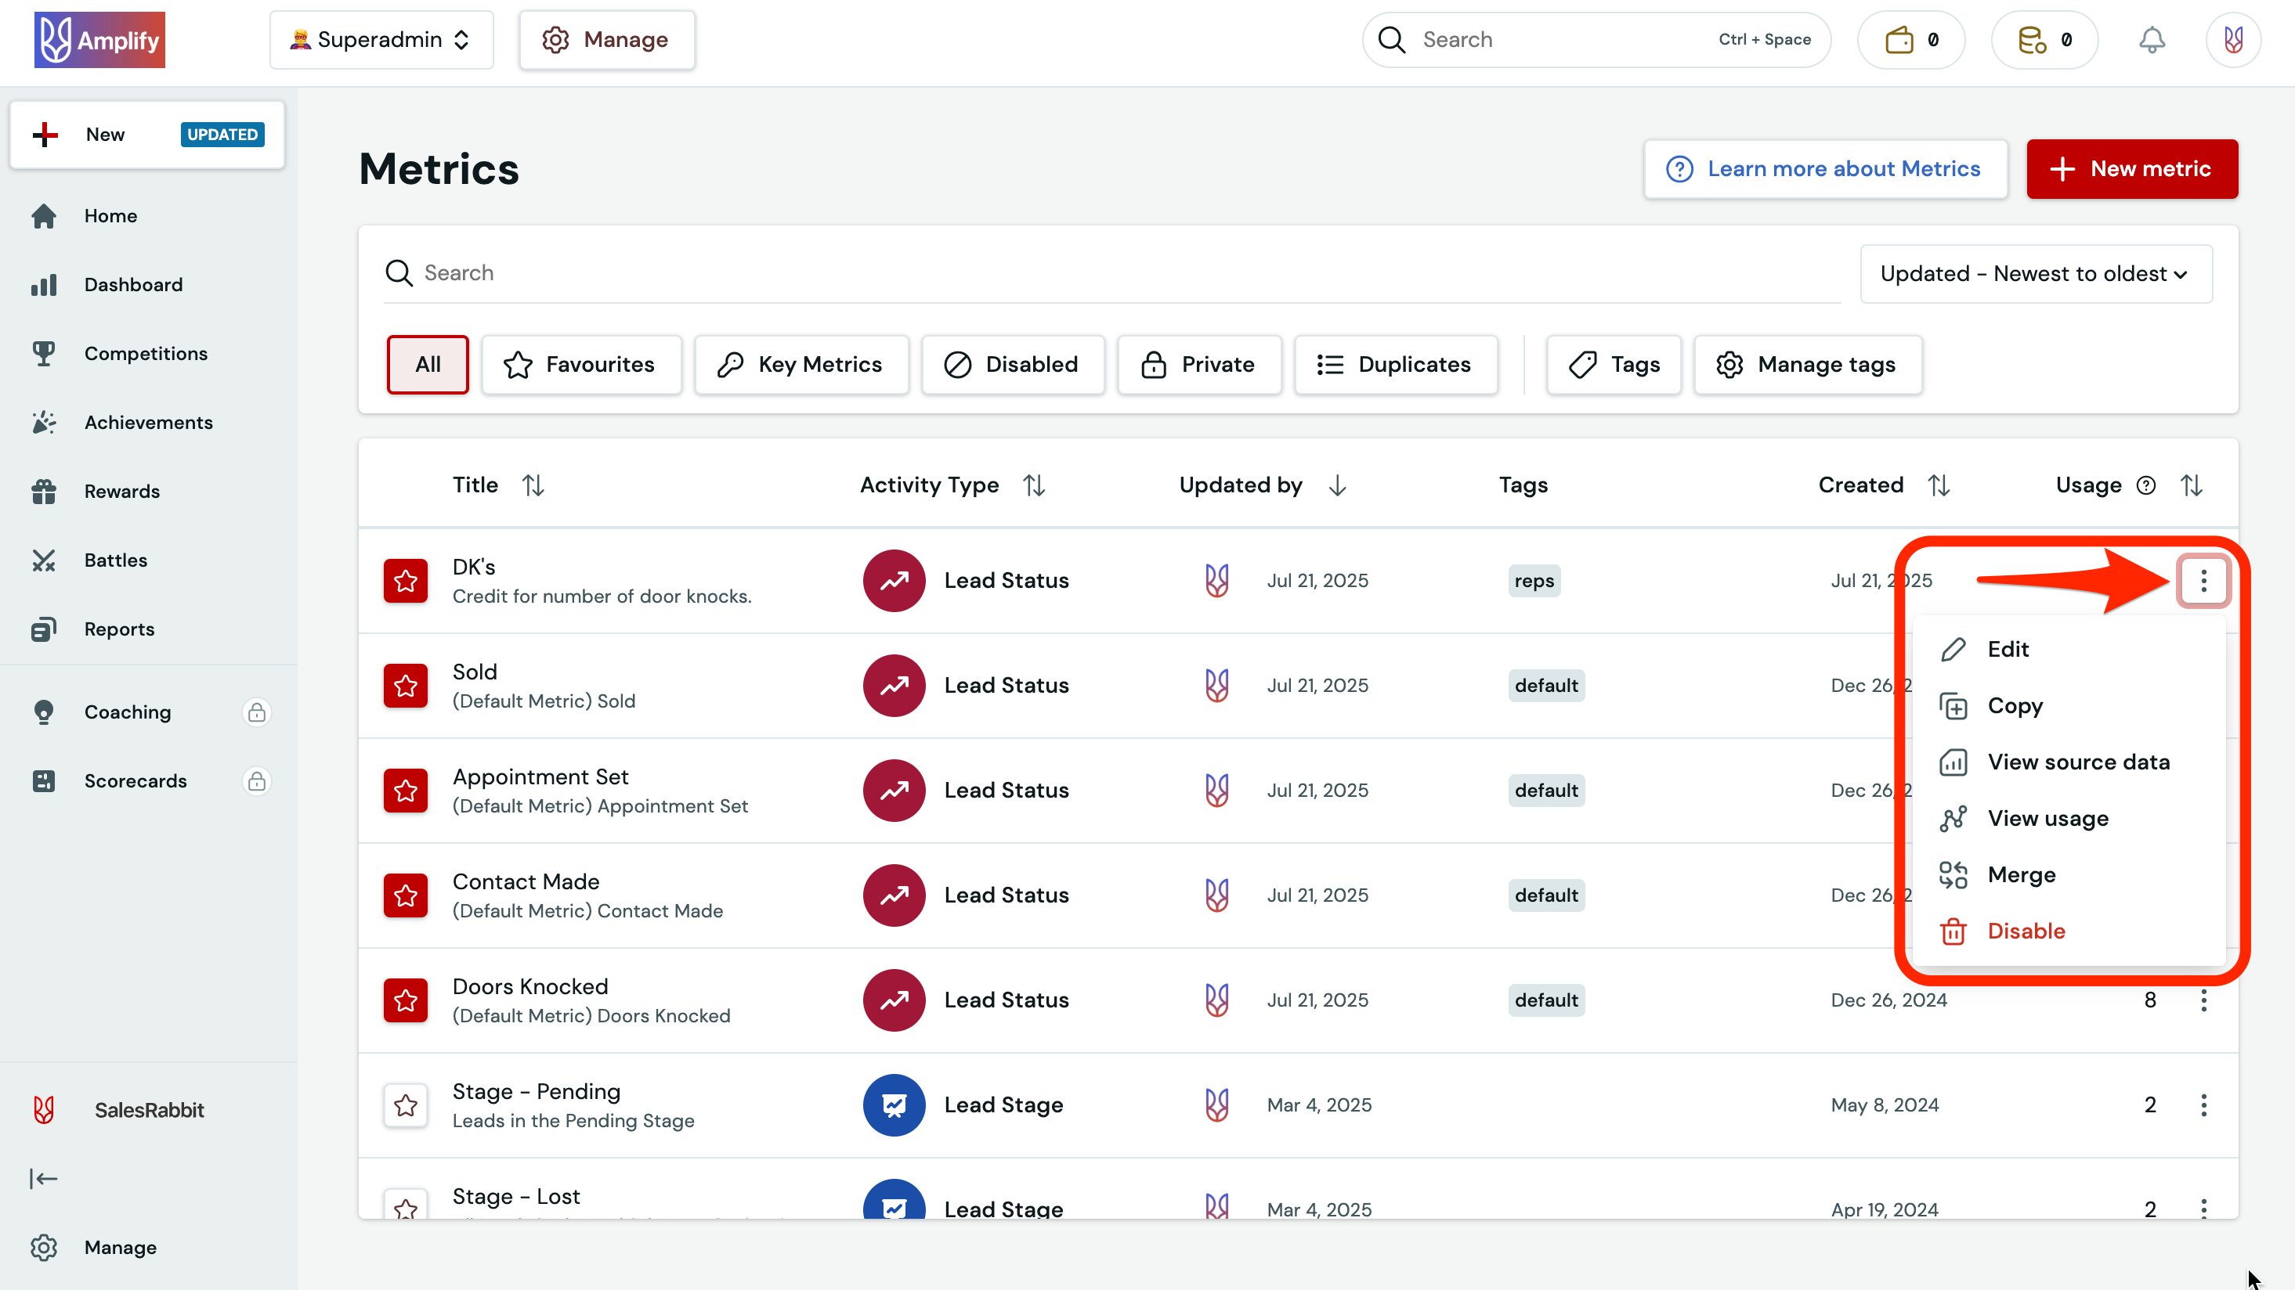Click the New metric button
Image resolution: width=2295 pixels, height=1290 pixels.
coord(2131,168)
